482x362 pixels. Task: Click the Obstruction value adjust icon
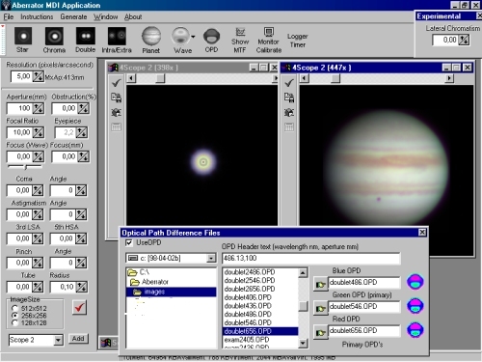click(83, 108)
